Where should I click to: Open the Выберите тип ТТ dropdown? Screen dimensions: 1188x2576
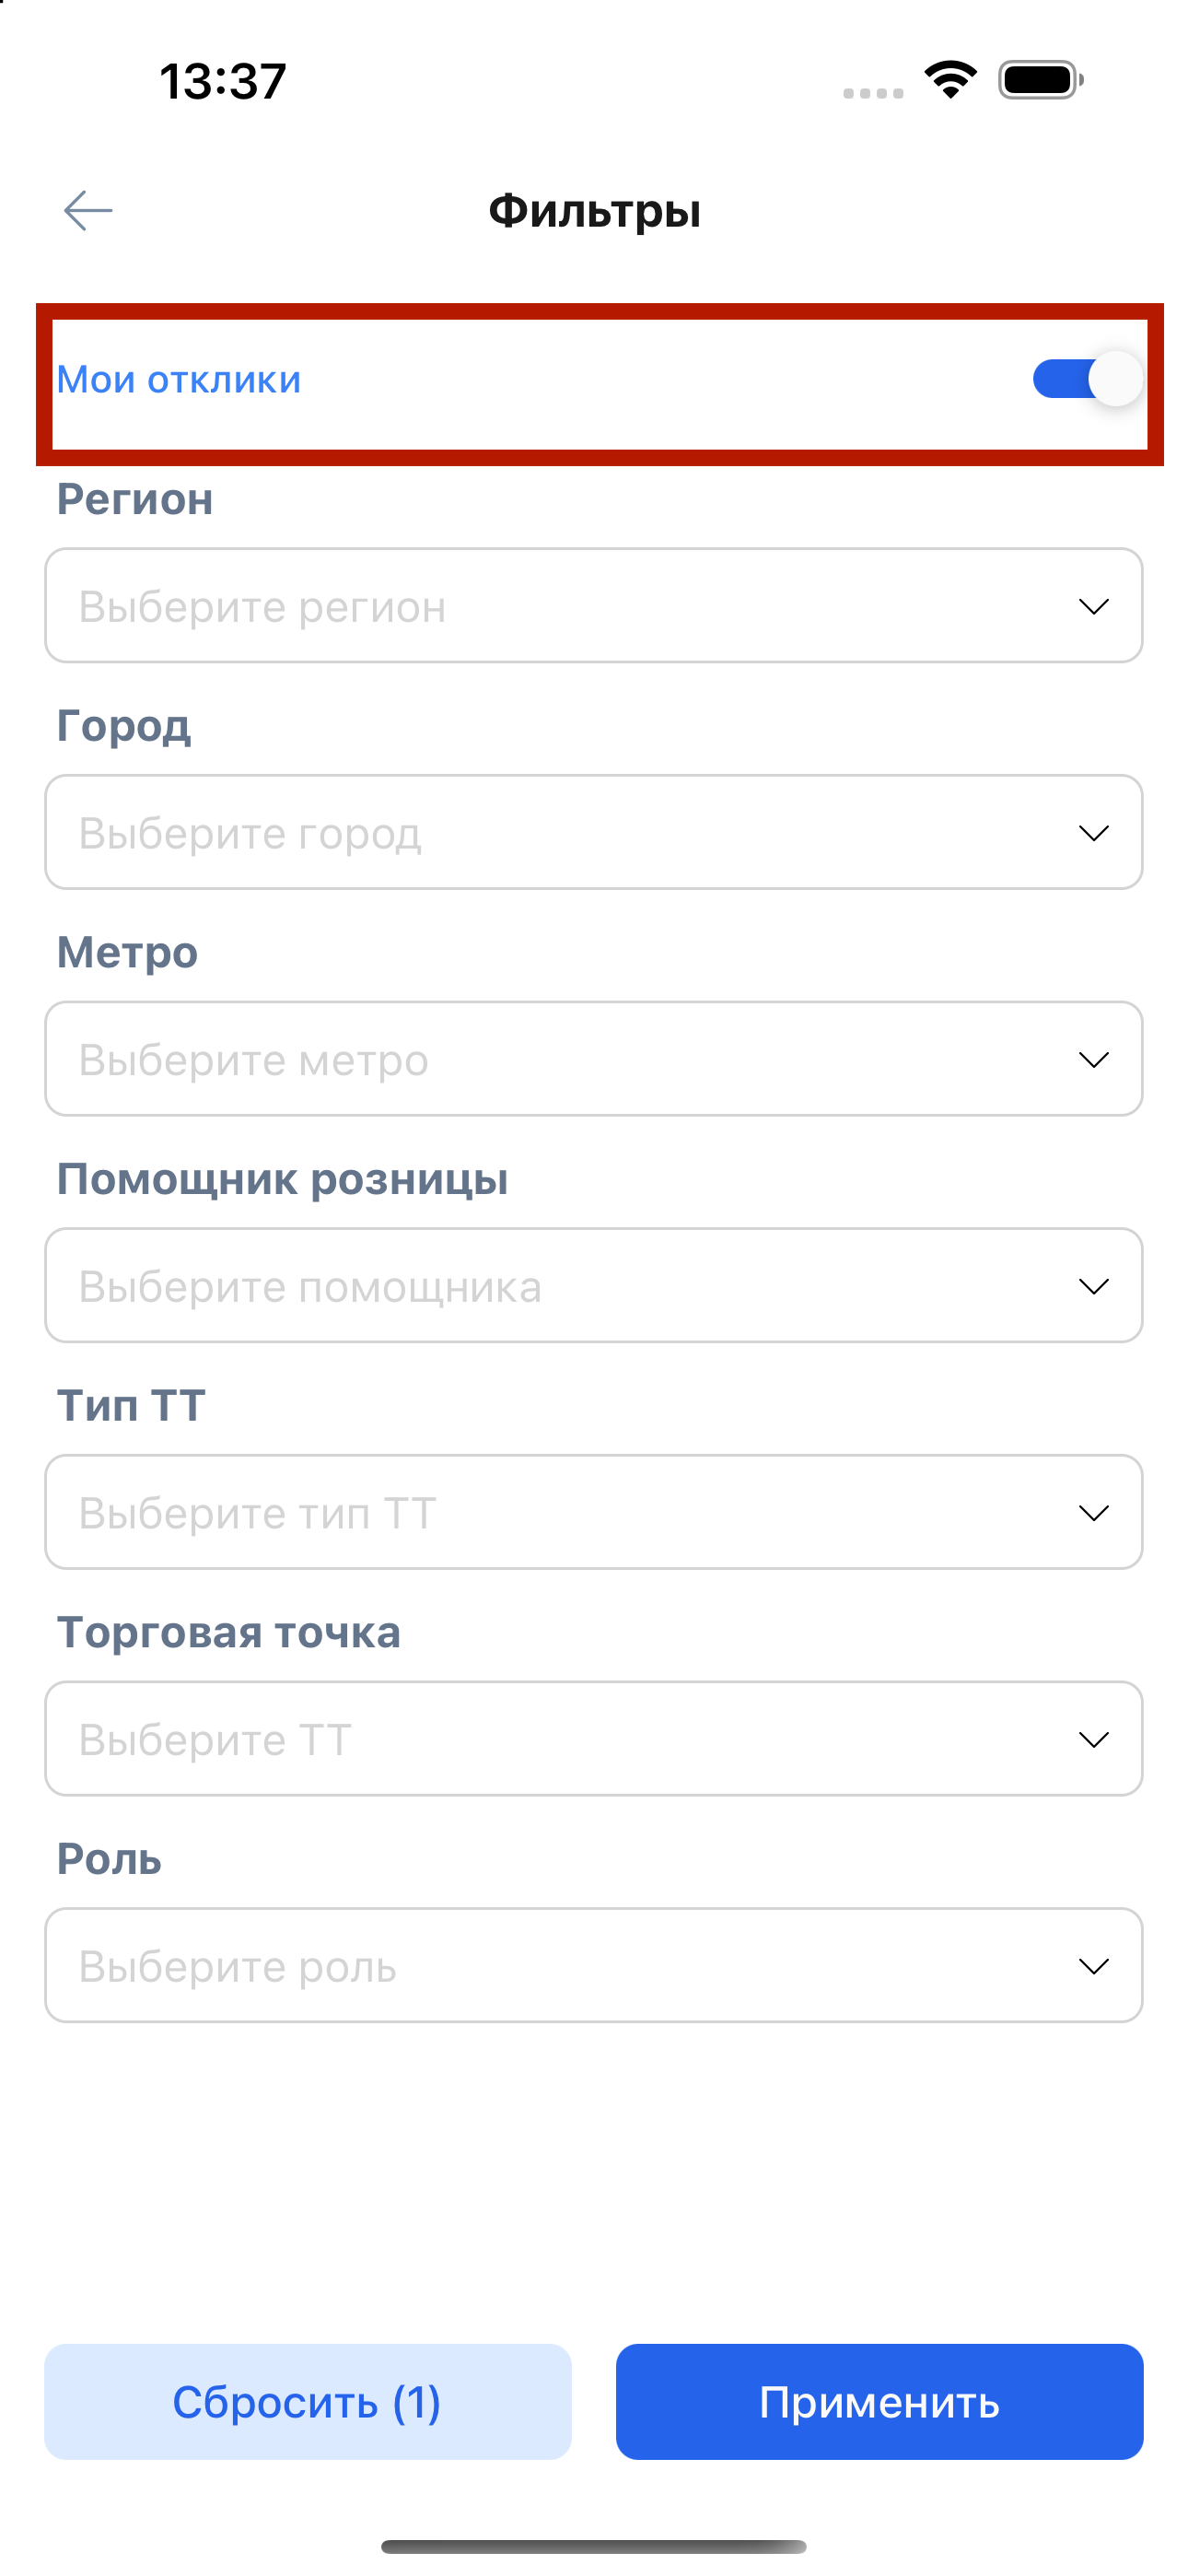pyautogui.click(x=594, y=1512)
